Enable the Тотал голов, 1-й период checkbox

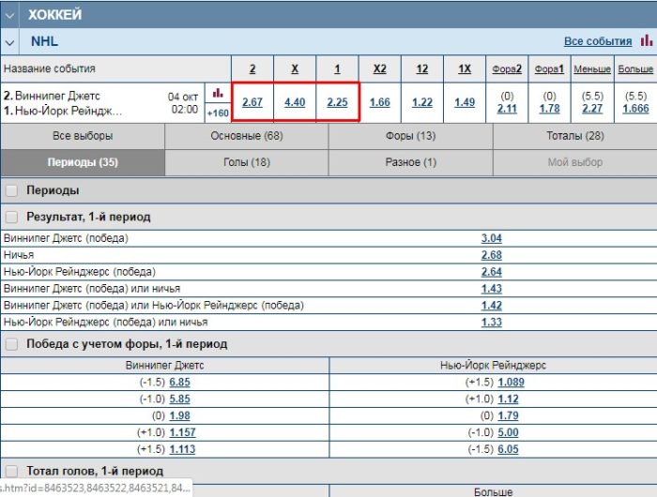(11, 471)
